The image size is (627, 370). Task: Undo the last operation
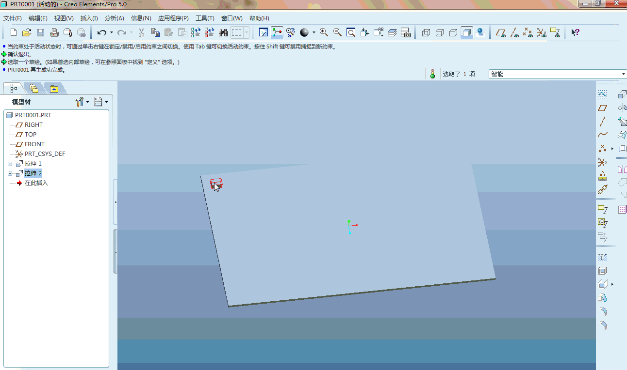click(101, 32)
